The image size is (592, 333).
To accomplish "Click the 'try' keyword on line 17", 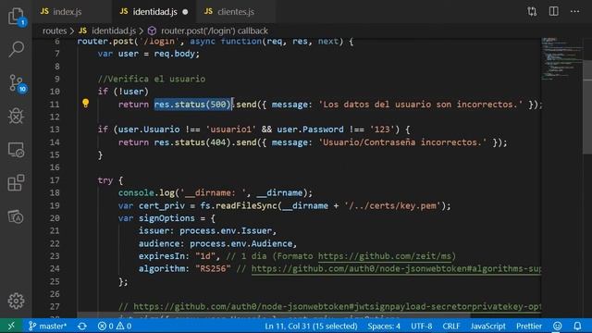I will (x=105, y=180).
